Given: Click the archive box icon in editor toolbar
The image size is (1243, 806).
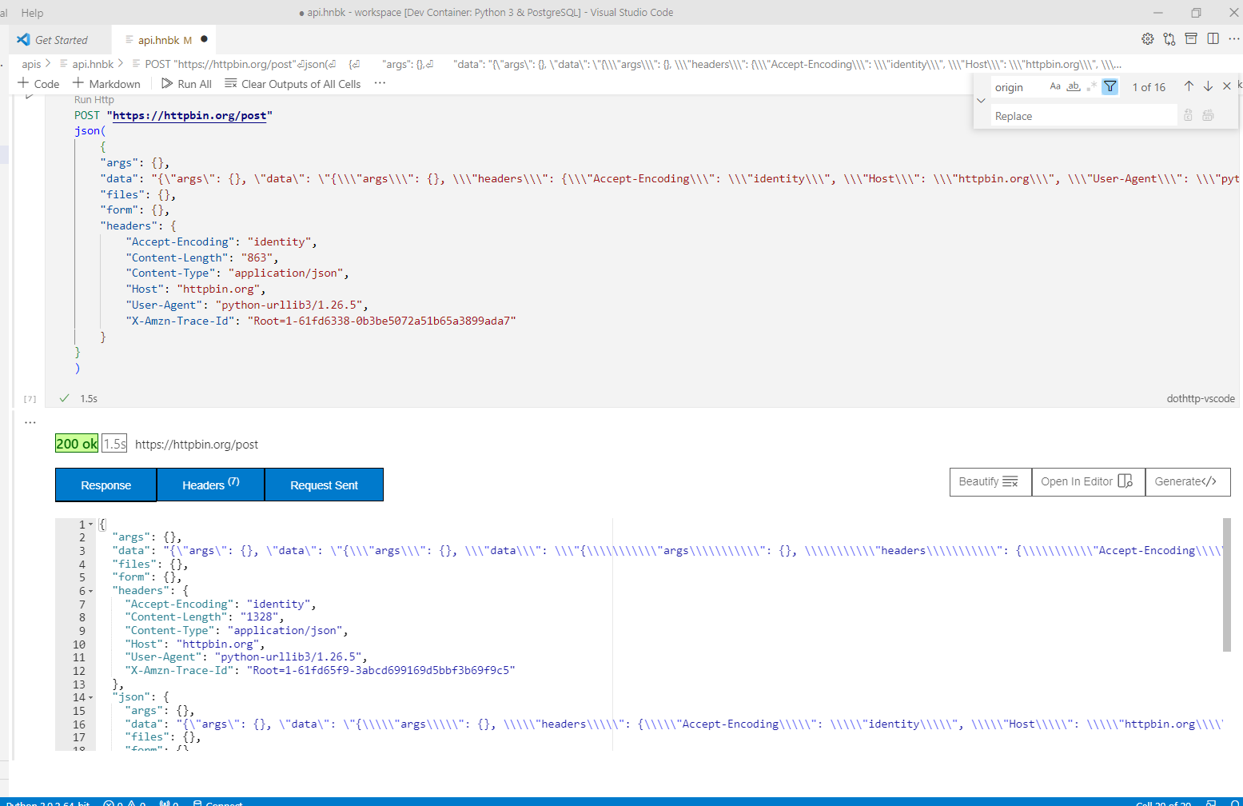Looking at the screenshot, I should pyautogui.click(x=1191, y=38).
